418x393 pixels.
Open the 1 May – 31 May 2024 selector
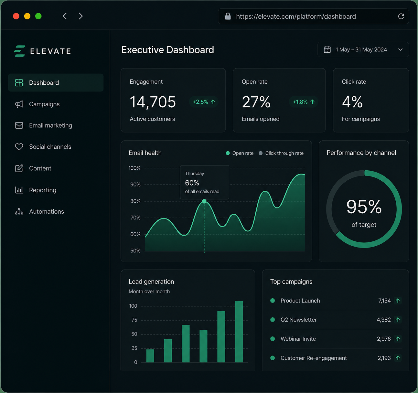pyautogui.click(x=363, y=49)
